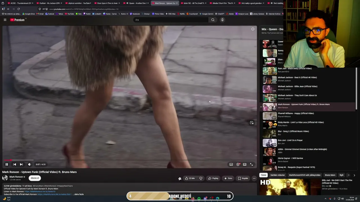Play 'Michael Jackson - Beat It' from the mix

click(308, 79)
